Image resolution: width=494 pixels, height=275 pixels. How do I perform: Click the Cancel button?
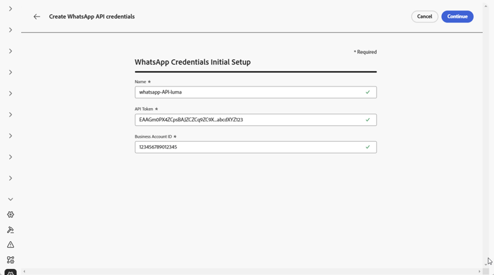coord(424,16)
